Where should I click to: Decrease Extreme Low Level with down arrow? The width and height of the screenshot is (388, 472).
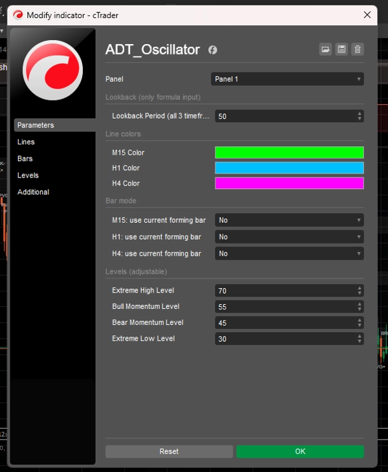point(360,342)
